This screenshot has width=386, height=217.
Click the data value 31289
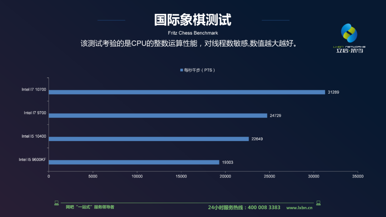click(x=333, y=92)
